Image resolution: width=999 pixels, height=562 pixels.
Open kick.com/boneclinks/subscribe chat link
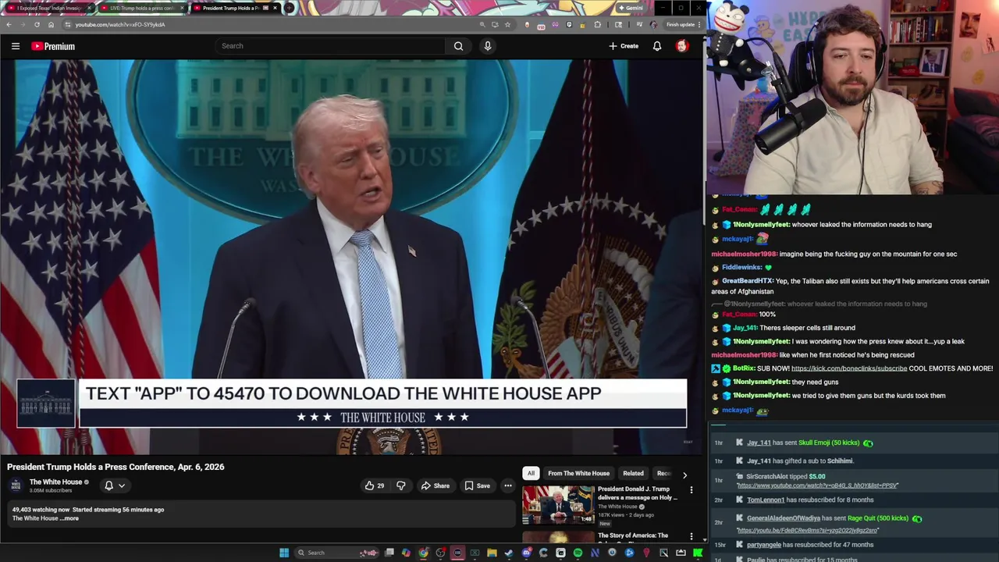click(849, 368)
